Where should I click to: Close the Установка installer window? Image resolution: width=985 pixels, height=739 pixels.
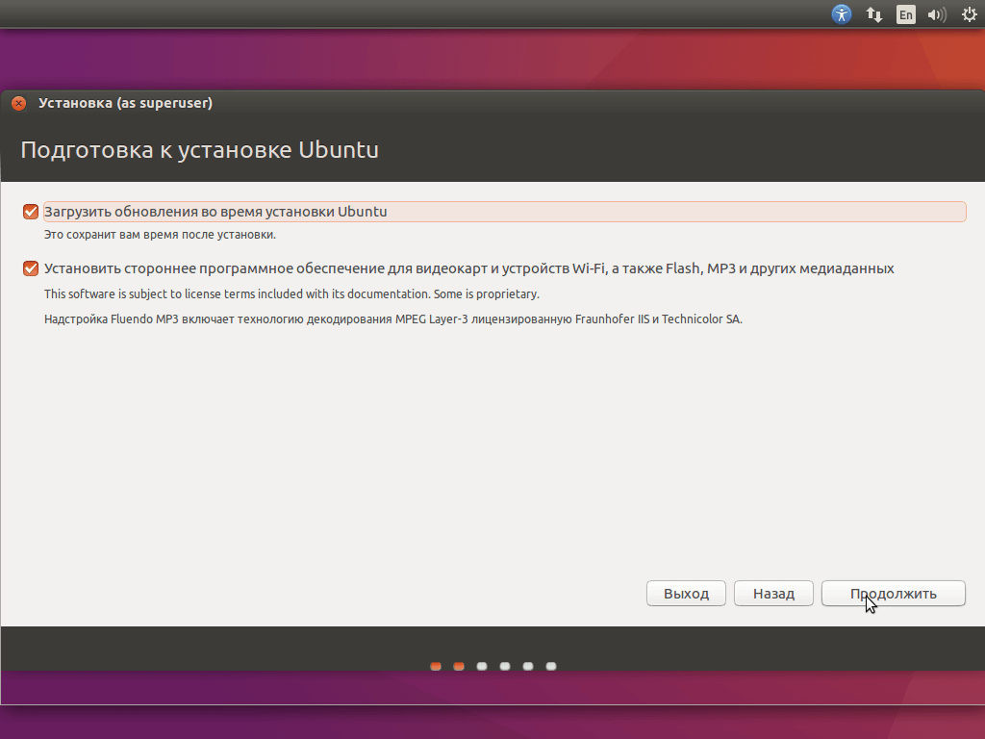click(x=19, y=103)
